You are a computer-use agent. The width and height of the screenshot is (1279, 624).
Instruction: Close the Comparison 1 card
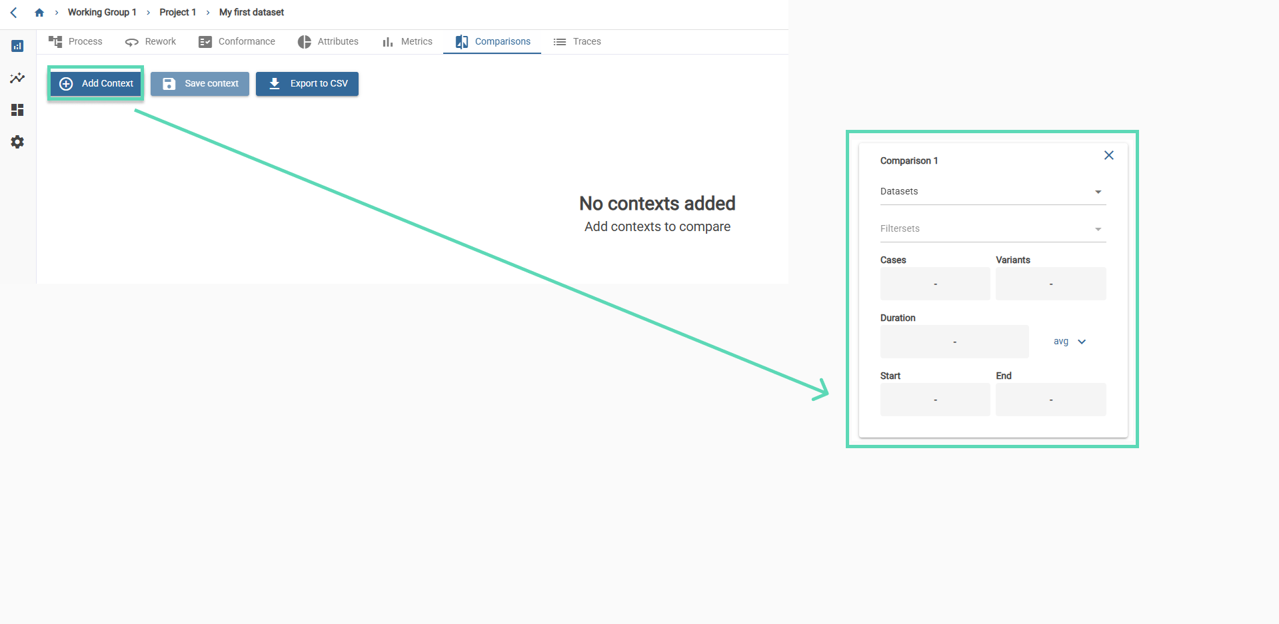tap(1108, 155)
